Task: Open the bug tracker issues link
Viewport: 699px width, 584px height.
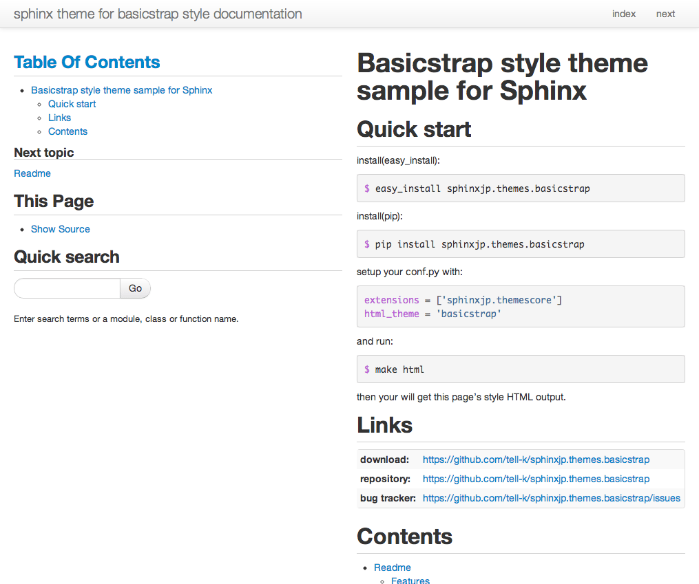Action: tap(551, 498)
